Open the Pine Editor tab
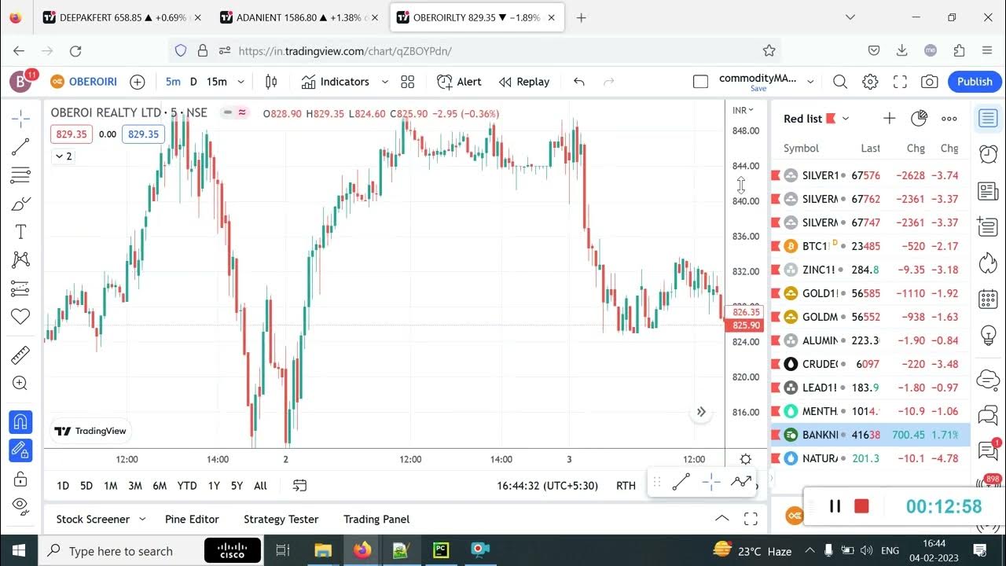 pos(192,519)
